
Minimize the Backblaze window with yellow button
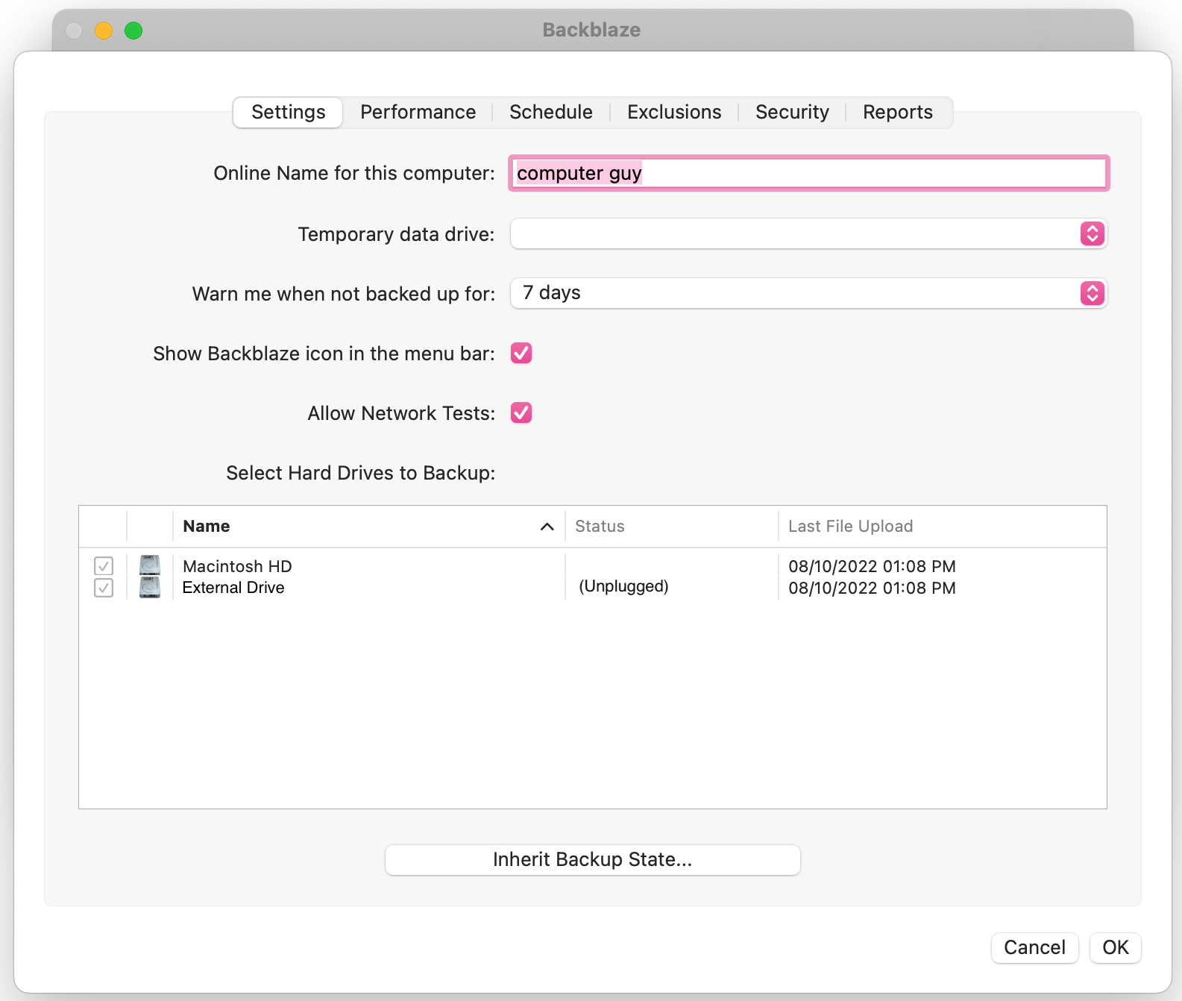pos(104,31)
